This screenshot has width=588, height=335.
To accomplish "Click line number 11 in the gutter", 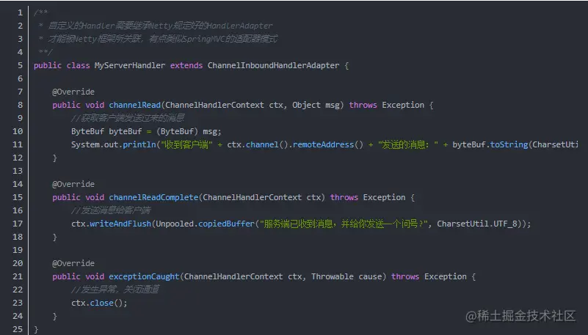I will [18, 144].
